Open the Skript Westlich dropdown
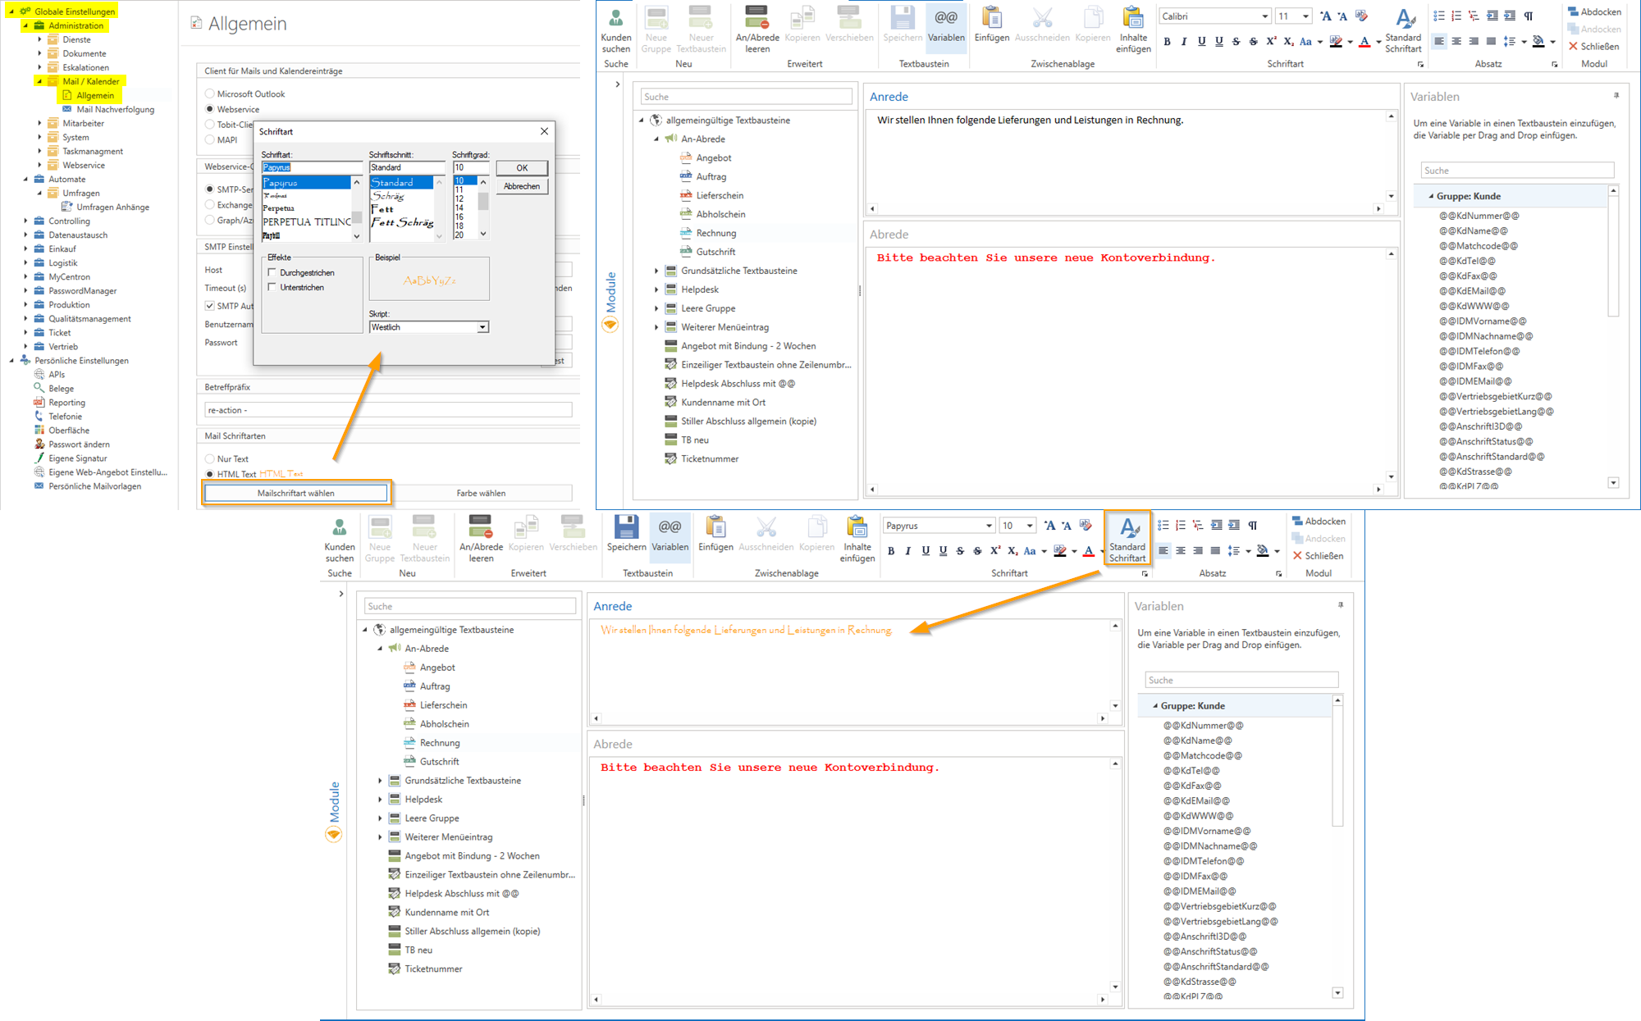Viewport: 1641px width, 1021px height. (482, 327)
